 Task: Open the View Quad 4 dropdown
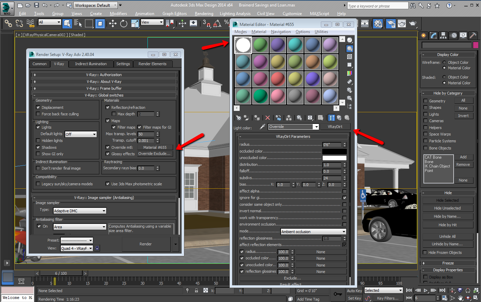76,248
